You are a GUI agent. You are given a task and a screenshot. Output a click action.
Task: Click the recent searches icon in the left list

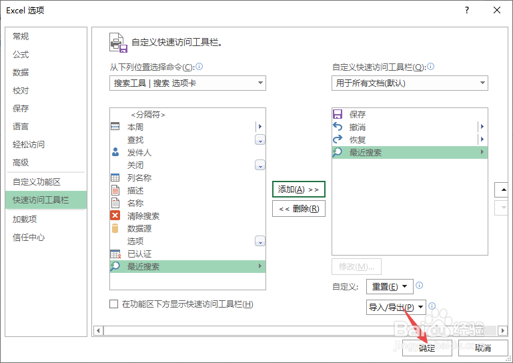pyautogui.click(x=115, y=266)
